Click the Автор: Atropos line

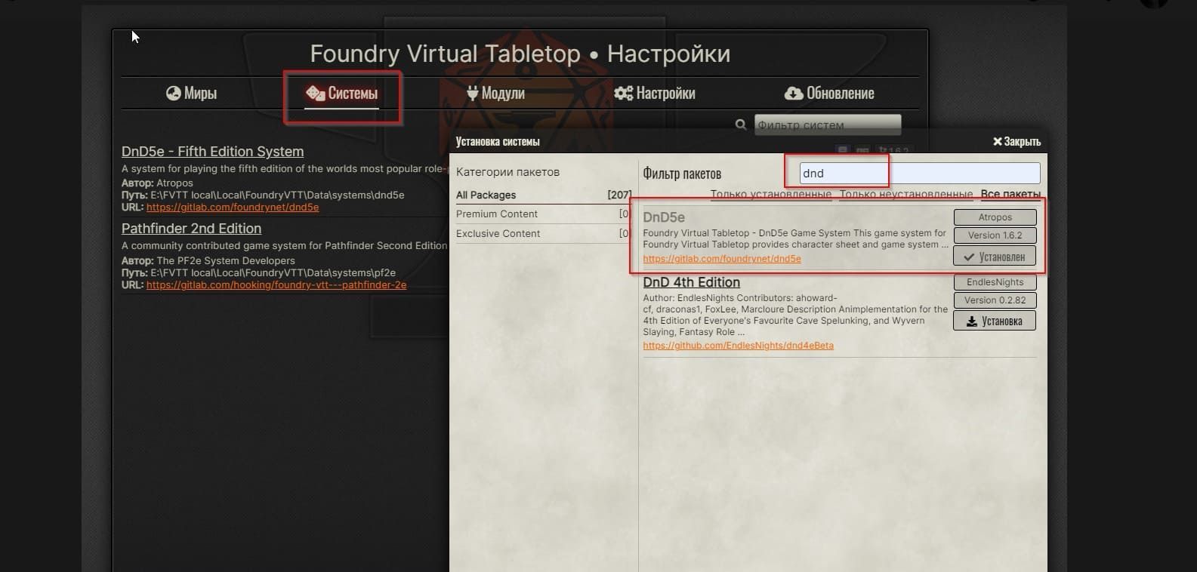coord(157,183)
